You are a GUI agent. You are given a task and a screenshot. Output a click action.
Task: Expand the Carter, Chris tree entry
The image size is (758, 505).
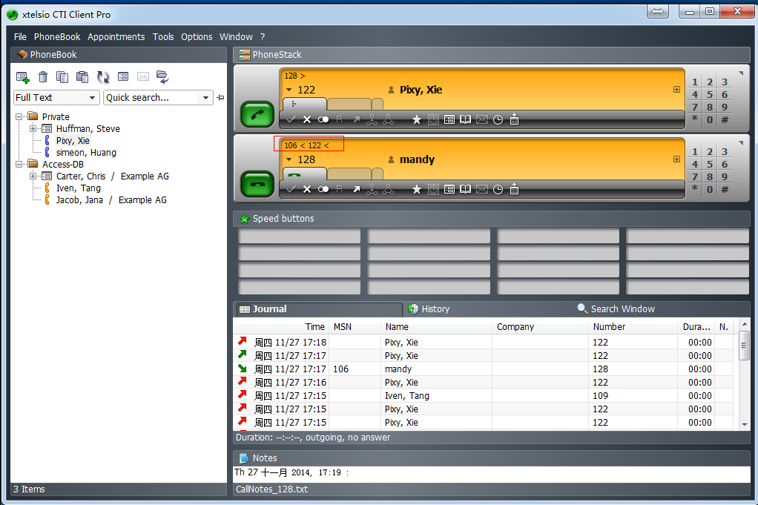coord(33,176)
